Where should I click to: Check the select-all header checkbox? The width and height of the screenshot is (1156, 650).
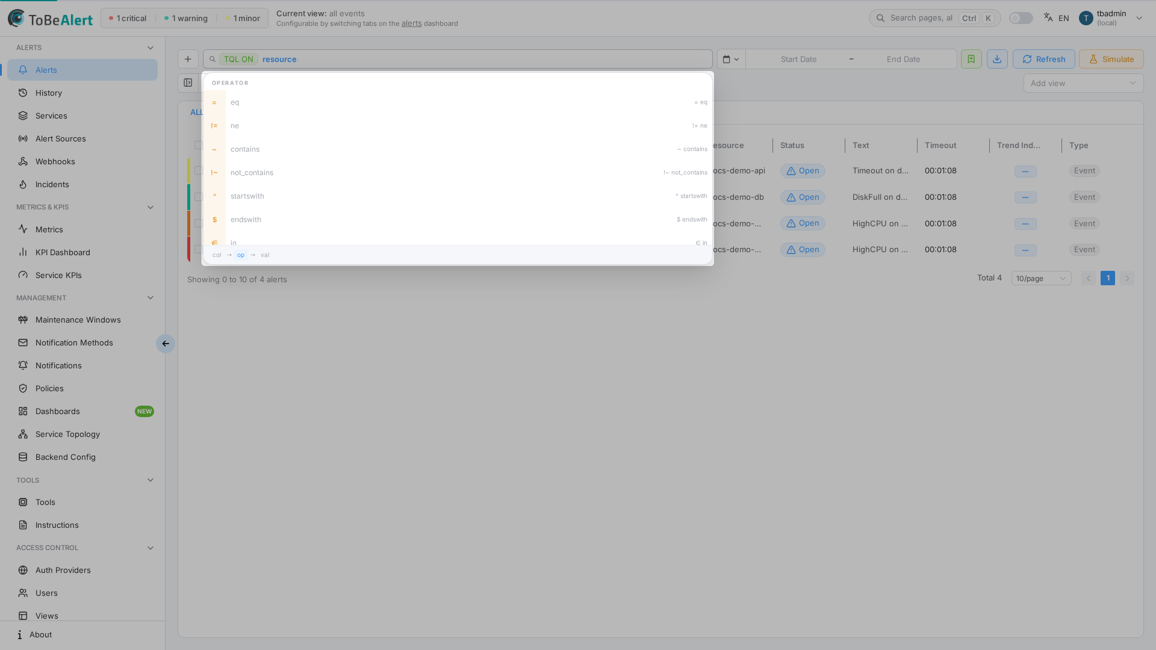(x=198, y=145)
